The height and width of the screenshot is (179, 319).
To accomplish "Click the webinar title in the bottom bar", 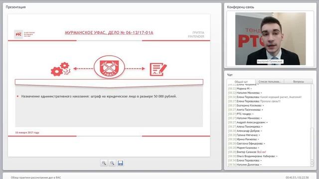I will pos(36,178).
